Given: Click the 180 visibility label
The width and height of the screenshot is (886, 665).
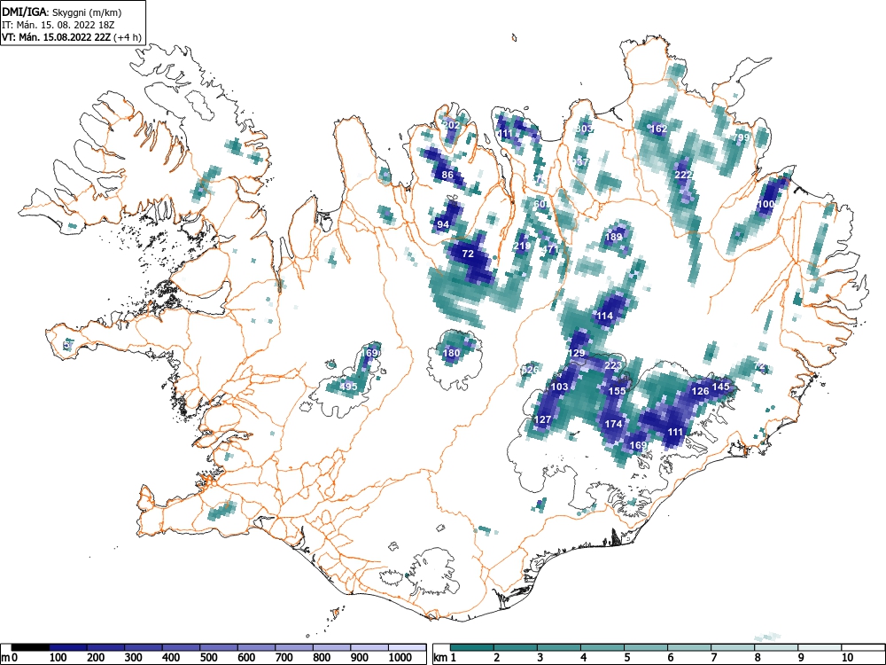Looking at the screenshot, I should point(452,354).
